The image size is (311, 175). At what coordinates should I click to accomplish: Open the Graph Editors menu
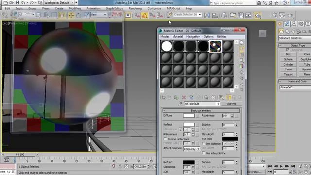pos(115,9)
